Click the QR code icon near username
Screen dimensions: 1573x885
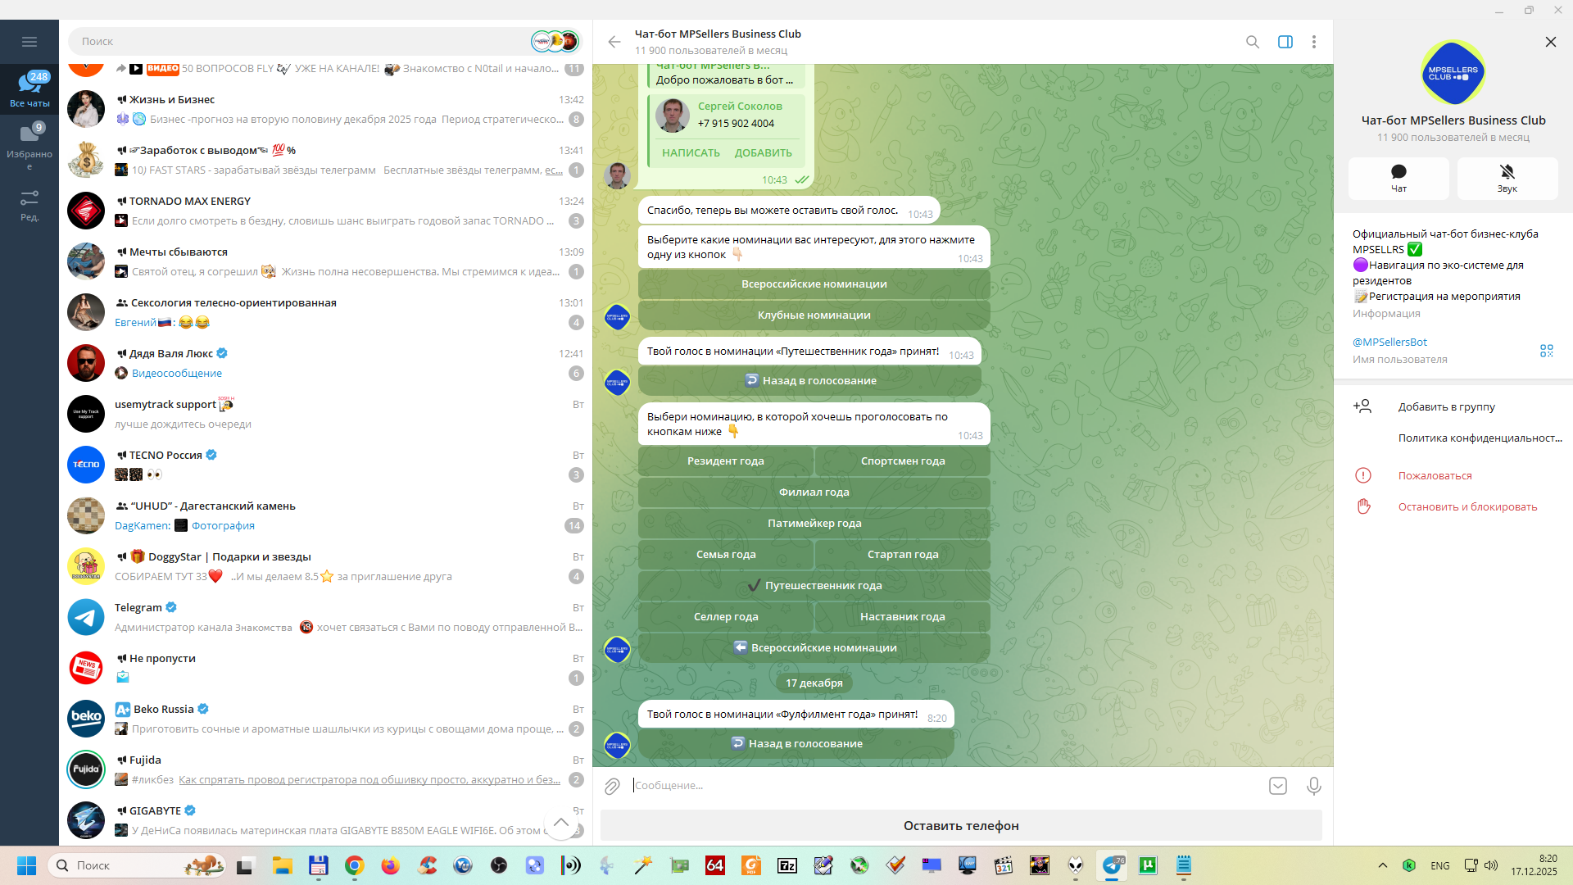point(1546,351)
